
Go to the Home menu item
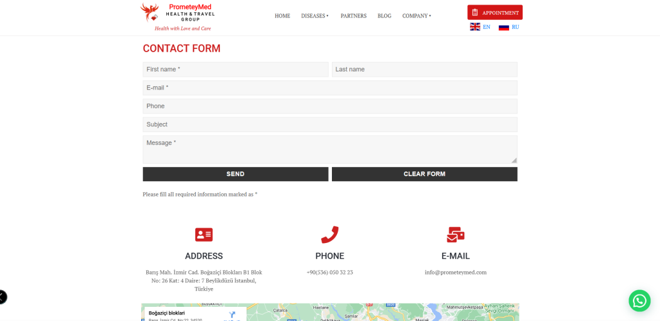[282, 15]
